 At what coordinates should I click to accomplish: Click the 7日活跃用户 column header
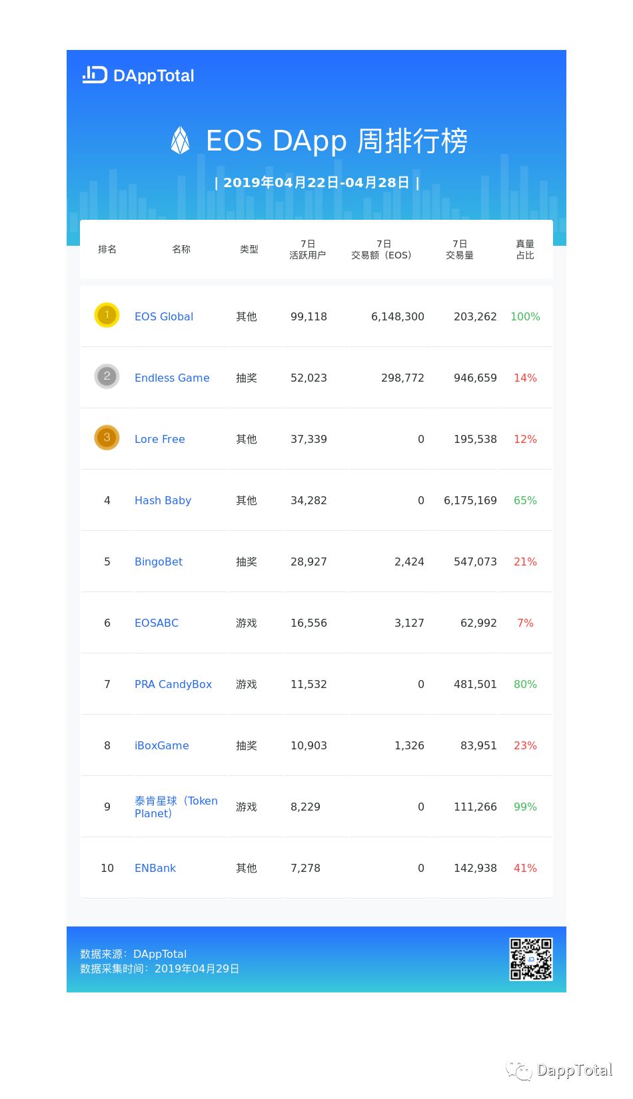point(308,249)
